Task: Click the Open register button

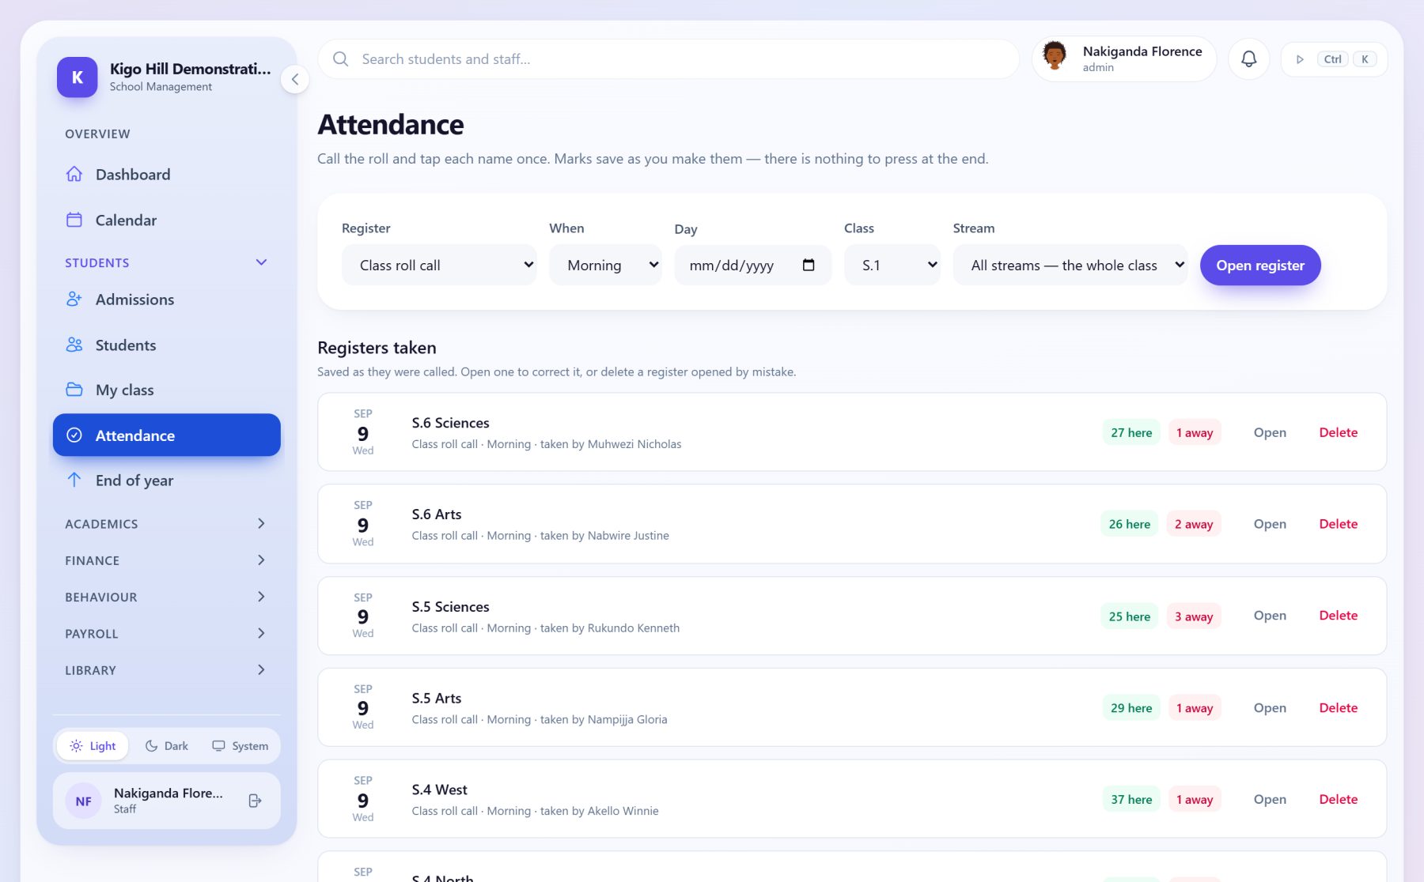Action: (1260, 266)
